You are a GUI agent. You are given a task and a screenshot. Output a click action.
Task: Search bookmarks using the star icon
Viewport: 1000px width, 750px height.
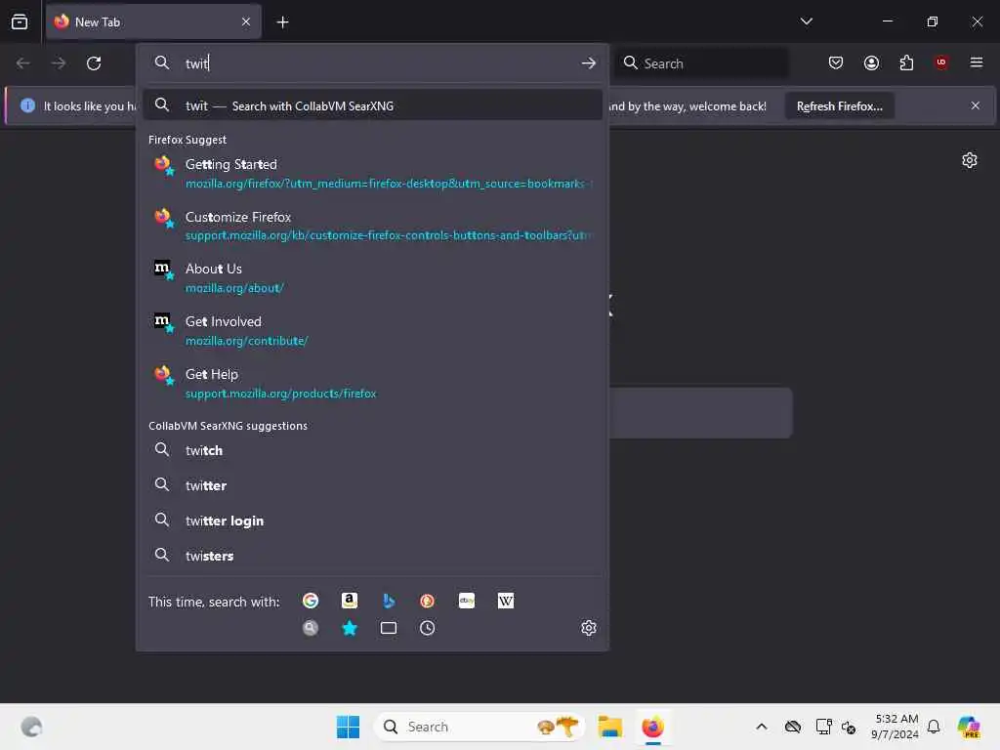point(350,628)
